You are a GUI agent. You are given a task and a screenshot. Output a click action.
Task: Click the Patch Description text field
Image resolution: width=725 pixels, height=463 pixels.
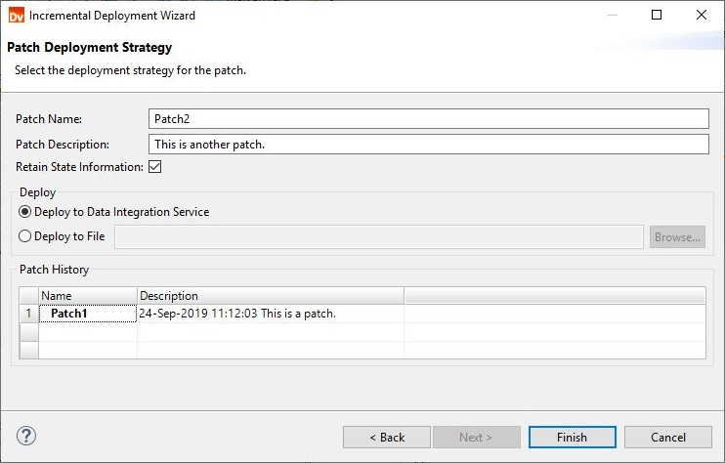click(x=429, y=145)
